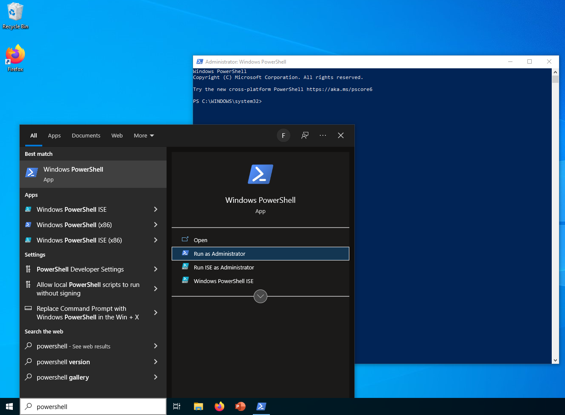This screenshot has height=415, width=565.
Task: Expand arrow for PowerShell Developer Settings
Action: (x=156, y=269)
